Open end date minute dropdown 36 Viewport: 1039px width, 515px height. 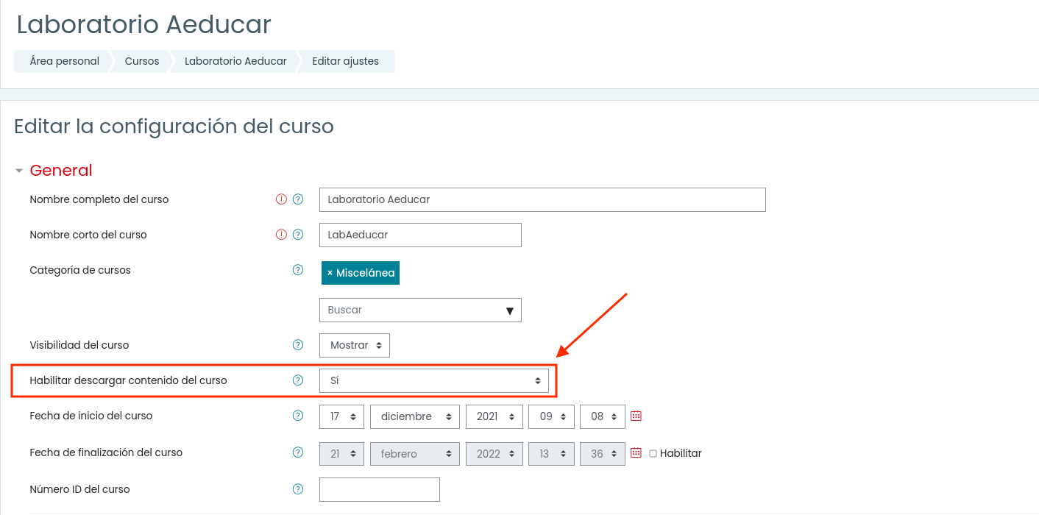[603, 454]
